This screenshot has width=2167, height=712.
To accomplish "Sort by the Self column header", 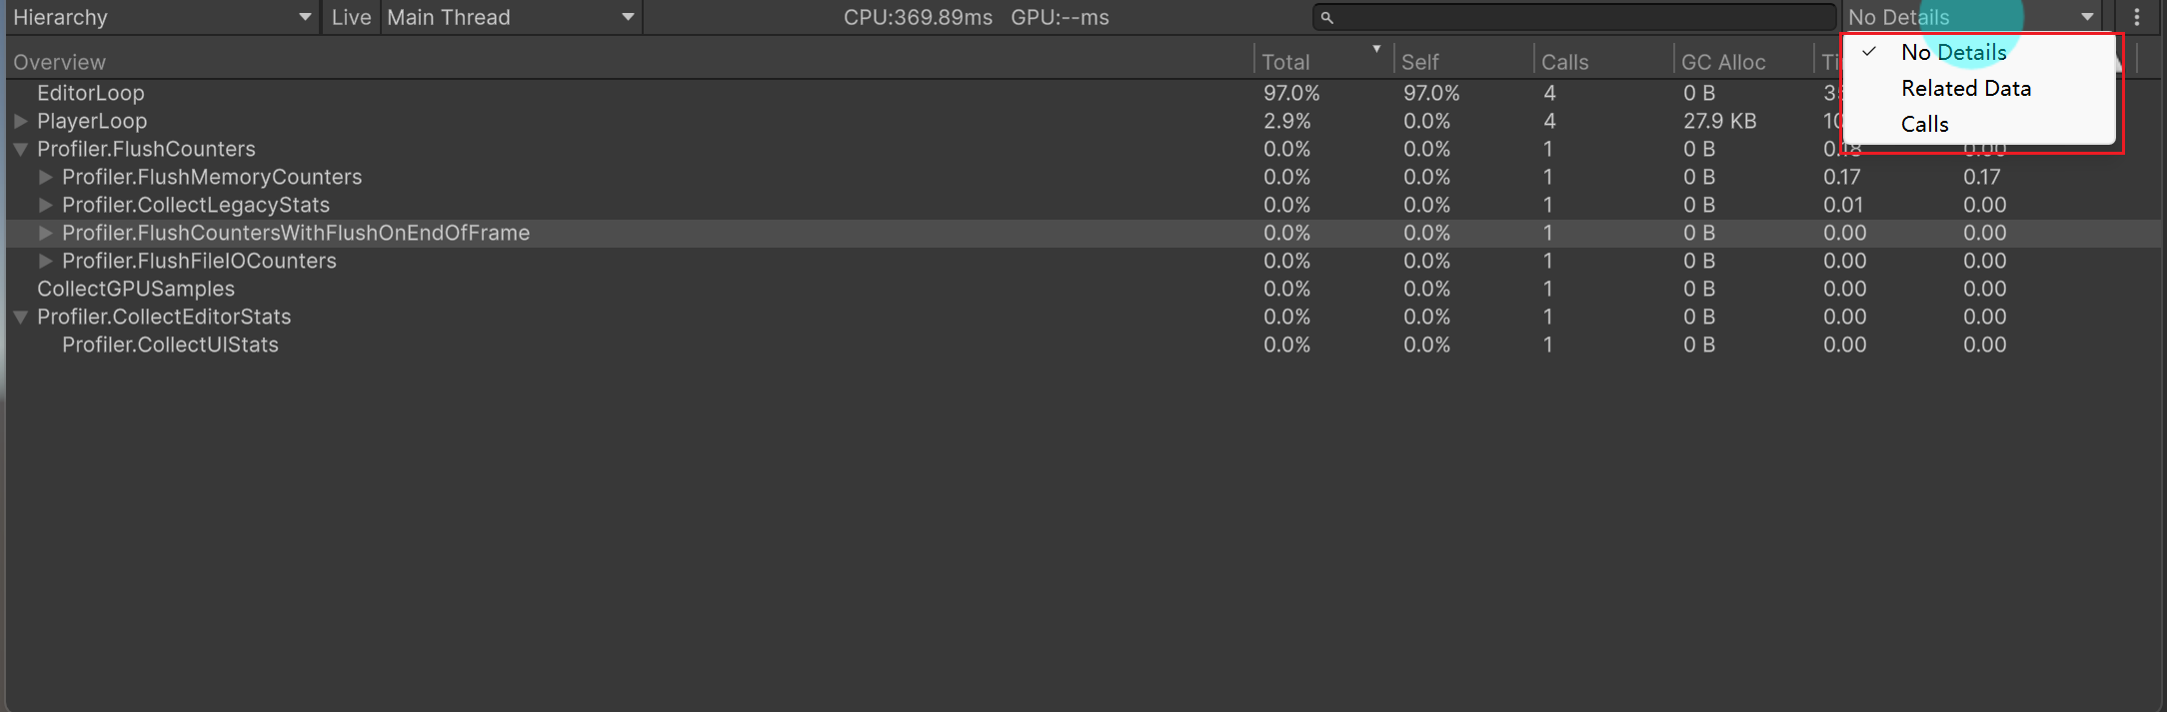I will 1419,62.
